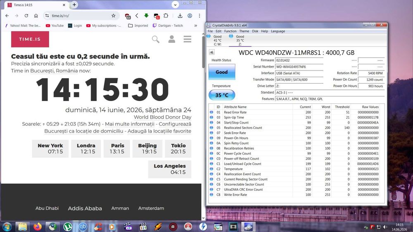The width and height of the screenshot is (413, 232).
Task: Open Chrome downloads icon
Action: coord(180,16)
